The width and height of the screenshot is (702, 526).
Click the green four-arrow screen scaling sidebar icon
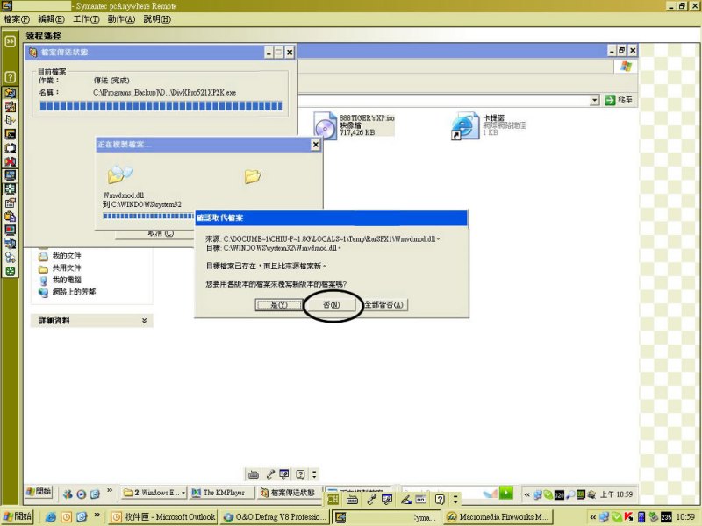click(x=10, y=189)
